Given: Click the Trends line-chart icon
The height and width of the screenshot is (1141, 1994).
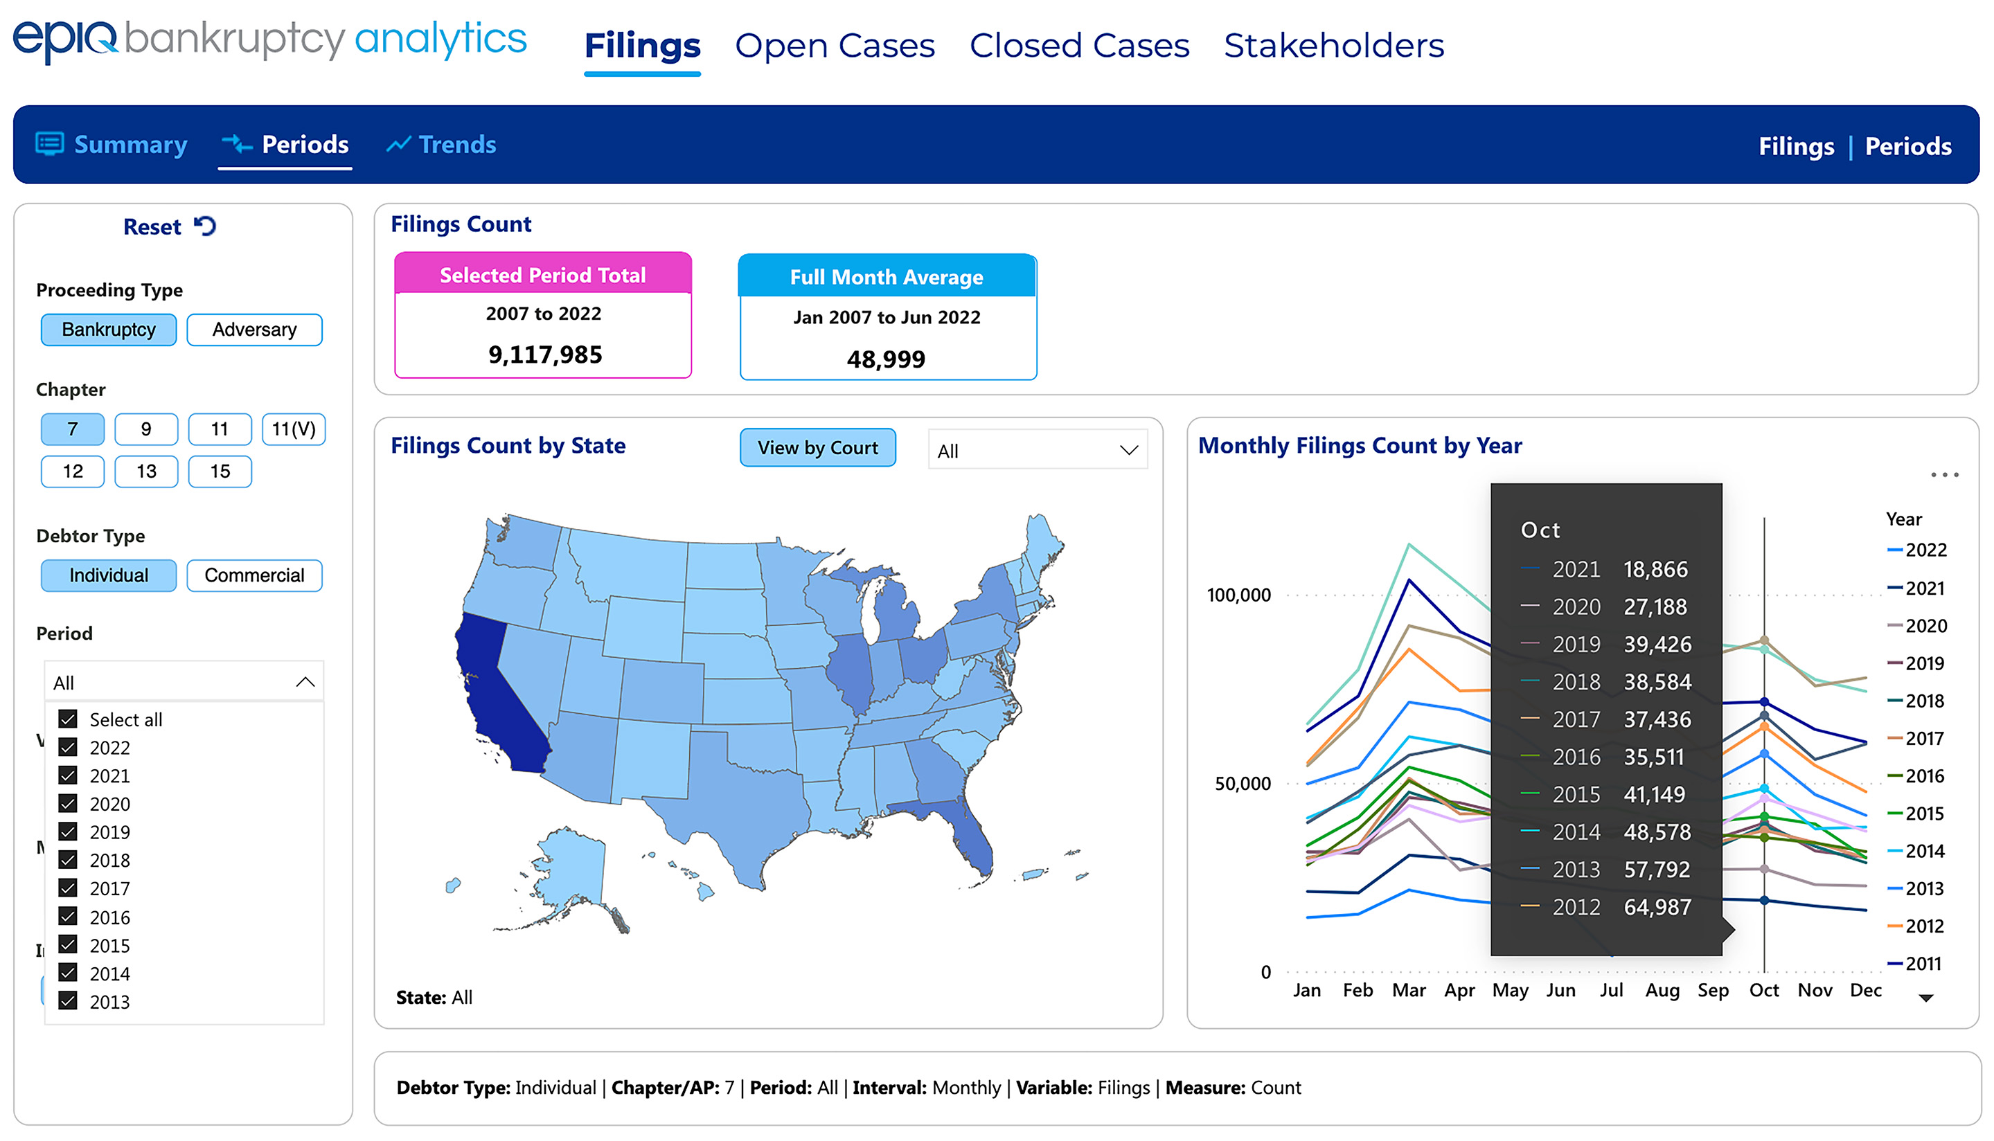Looking at the screenshot, I should pos(398,144).
